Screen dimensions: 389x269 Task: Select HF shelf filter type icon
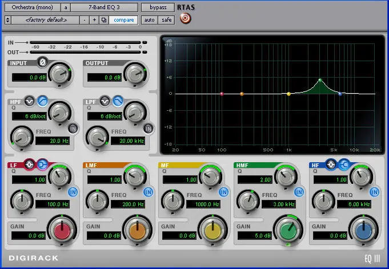point(344,164)
